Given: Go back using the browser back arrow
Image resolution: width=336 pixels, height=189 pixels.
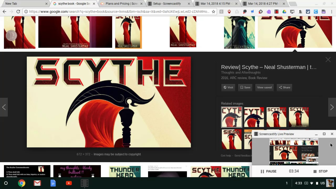Looking at the screenshot, I should tap(4, 12).
